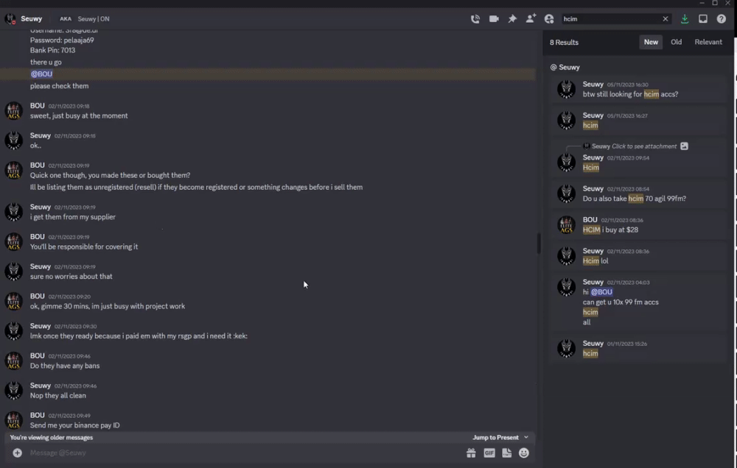737x468 pixels.
Task: Click message 'i get them from my supplier'
Action: [x=72, y=217]
